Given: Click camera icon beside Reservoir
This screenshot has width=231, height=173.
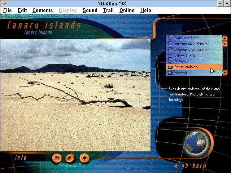Looking at the screenshot, I should pos(170,73).
